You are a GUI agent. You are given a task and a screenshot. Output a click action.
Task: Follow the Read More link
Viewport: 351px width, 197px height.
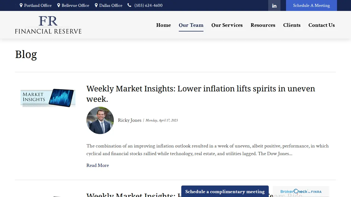coord(98,165)
